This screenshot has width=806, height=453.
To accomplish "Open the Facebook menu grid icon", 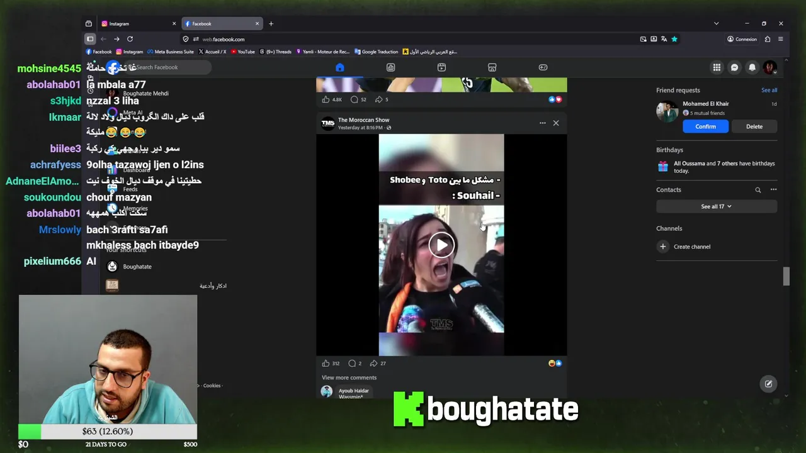I will point(717,67).
